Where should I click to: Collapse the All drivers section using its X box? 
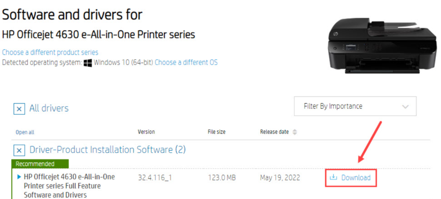(x=19, y=109)
